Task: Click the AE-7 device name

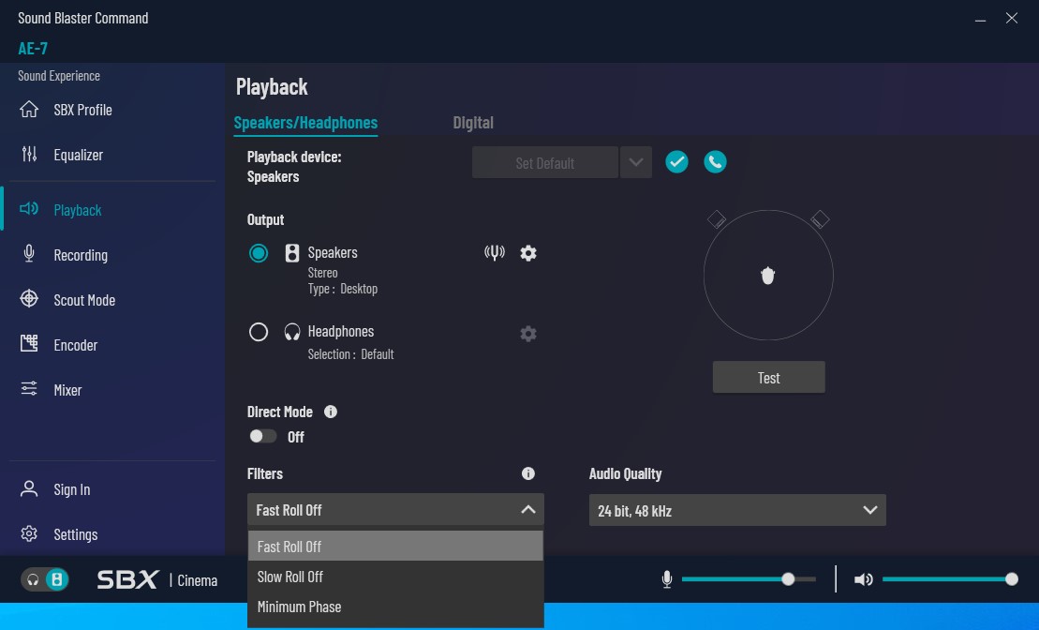Action: [33, 49]
